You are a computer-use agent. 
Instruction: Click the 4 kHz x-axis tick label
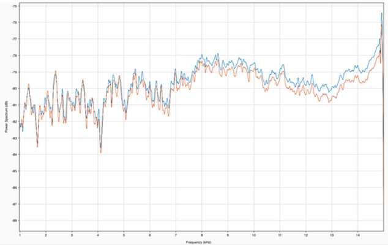pyautogui.click(x=98, y=235)
